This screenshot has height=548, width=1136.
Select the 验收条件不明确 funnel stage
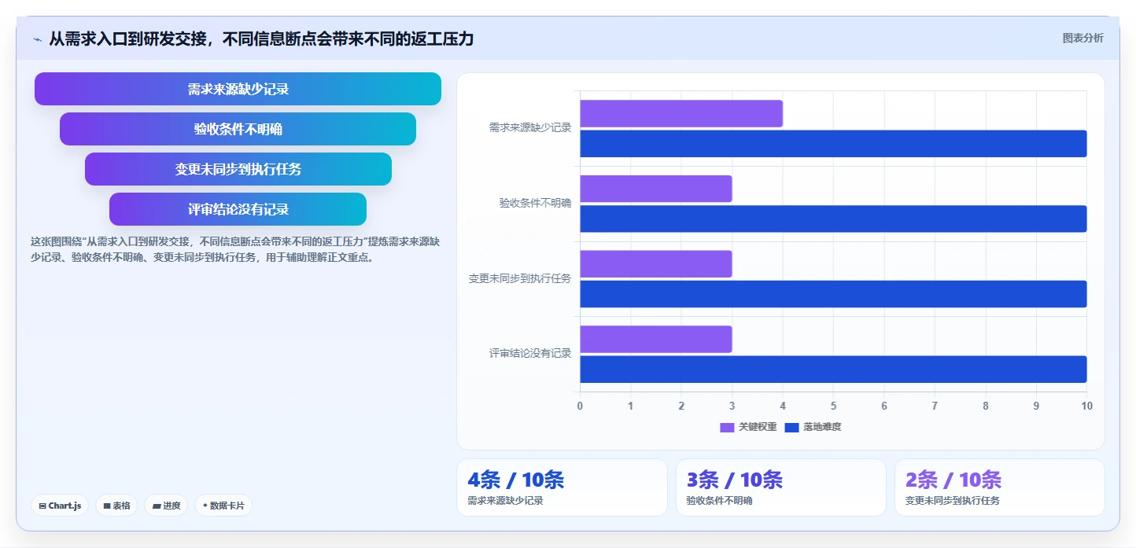point(238,129)
